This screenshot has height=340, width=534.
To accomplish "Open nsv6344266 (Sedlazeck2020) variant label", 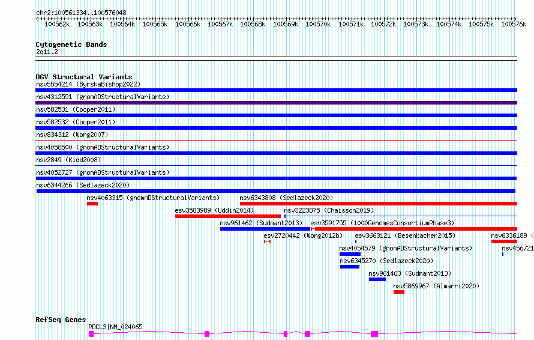I will tap(83, 185).
